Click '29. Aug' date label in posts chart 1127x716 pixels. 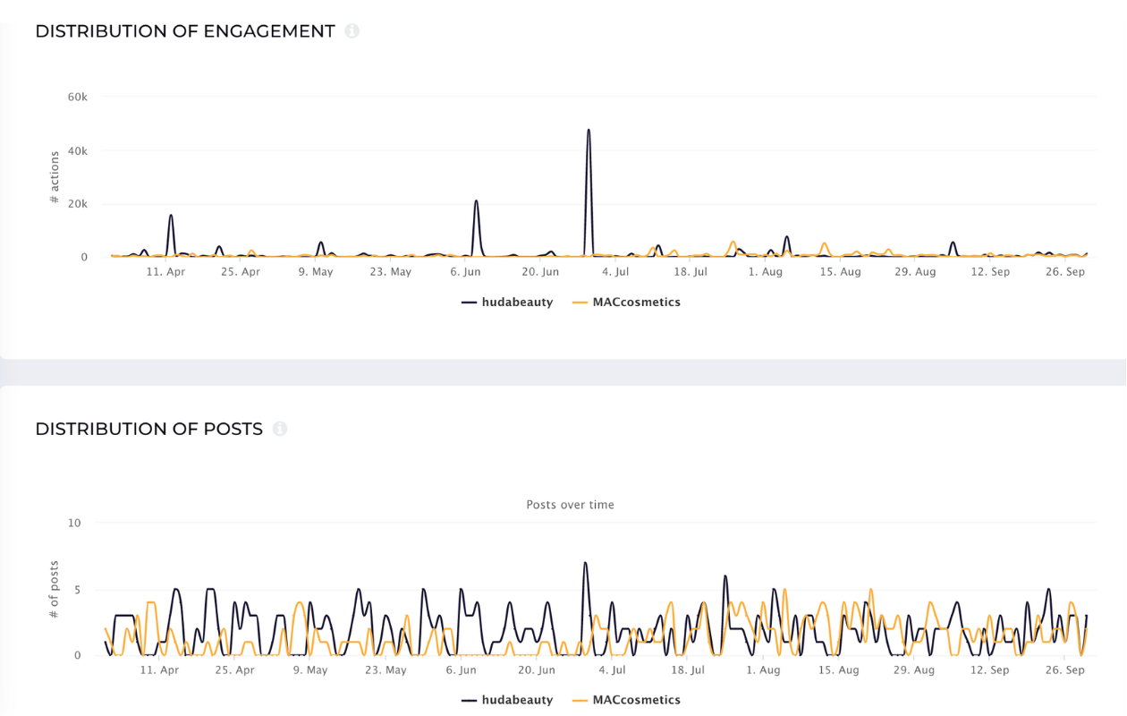[x=915, y=669]
